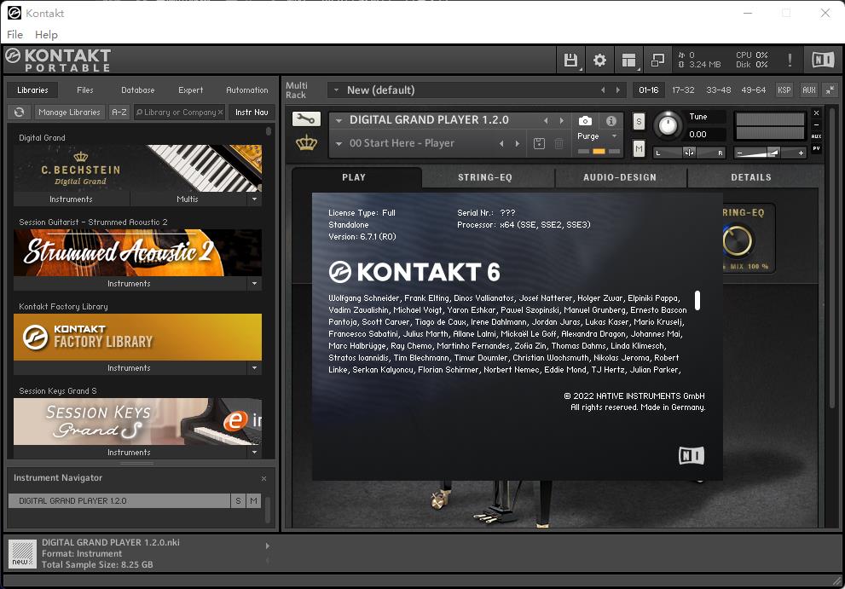Click the refresh libraries icon
The width and height of the screenshot is (845, 589).
(19, 112)
